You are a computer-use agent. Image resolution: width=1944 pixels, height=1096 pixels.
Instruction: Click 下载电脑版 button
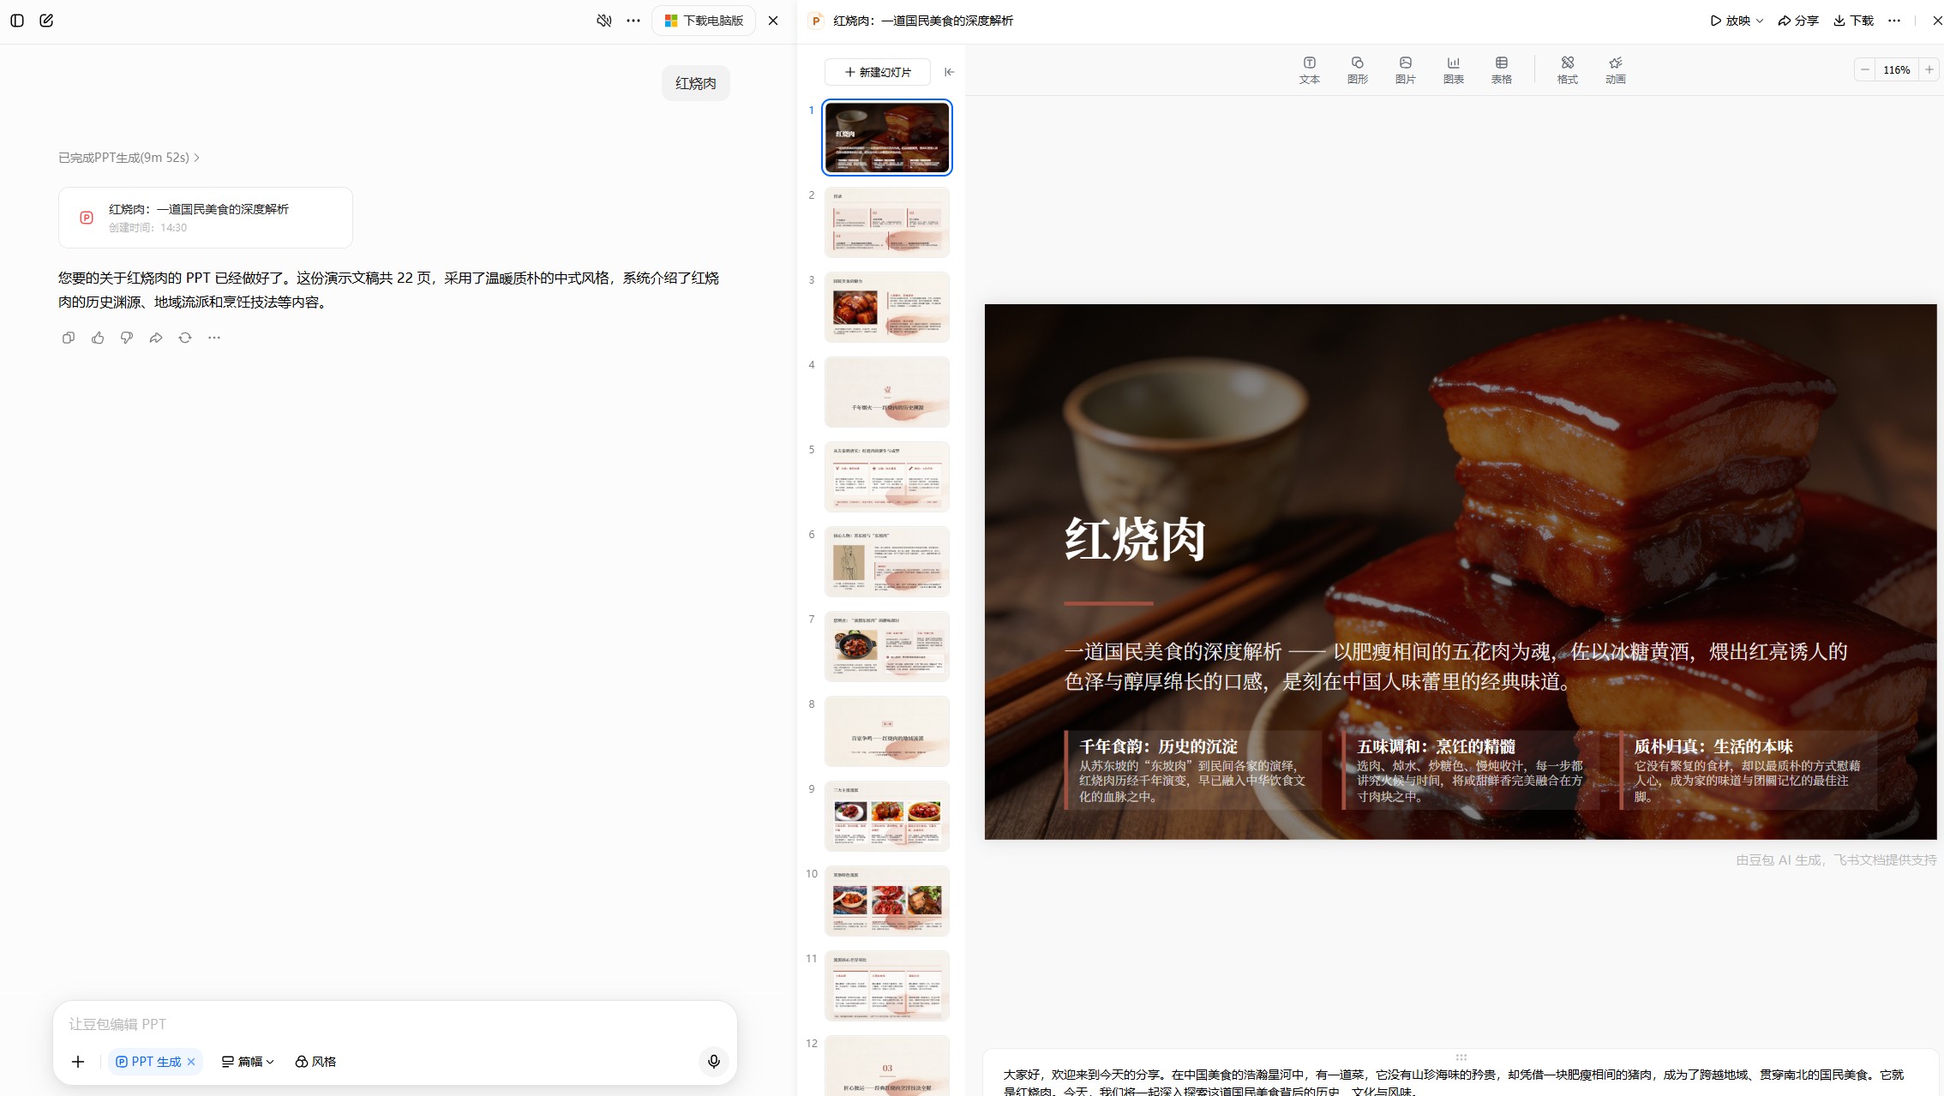[x=704, y=21]
